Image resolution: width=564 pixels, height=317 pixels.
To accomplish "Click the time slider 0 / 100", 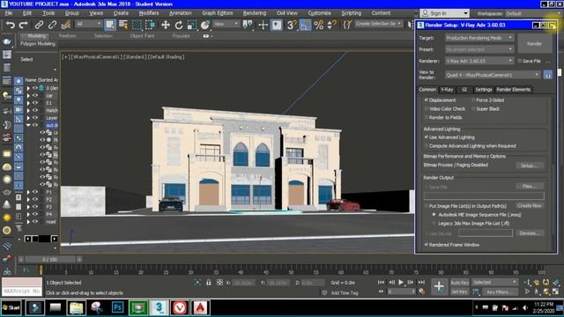I will coord(49,260).
